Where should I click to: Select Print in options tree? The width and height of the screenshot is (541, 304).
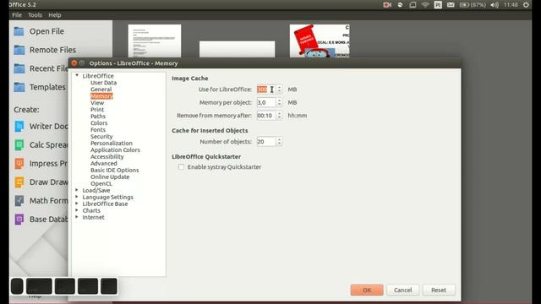97,109
